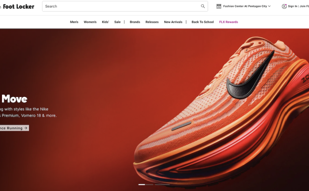Click the Performance Running arrow button
The height and width of the screenshot is (191, 309).
tap(14, 128)
